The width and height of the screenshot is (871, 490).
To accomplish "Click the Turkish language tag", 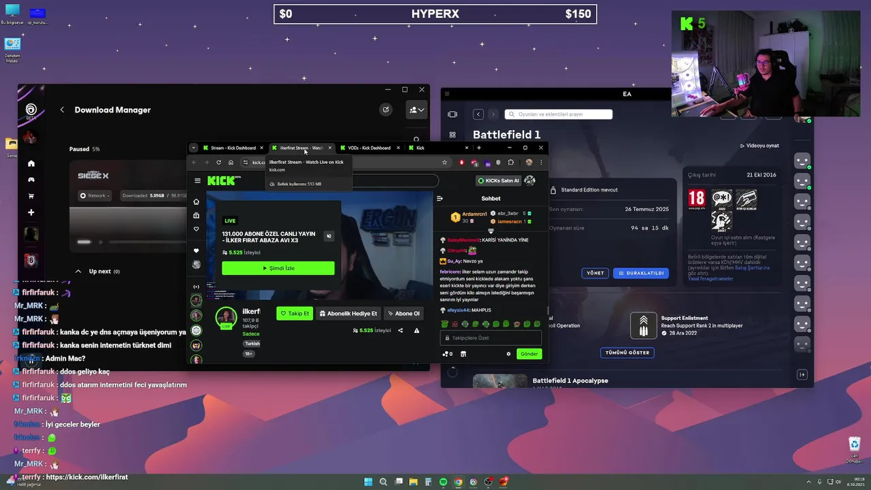I will click(x=252, y=344).
